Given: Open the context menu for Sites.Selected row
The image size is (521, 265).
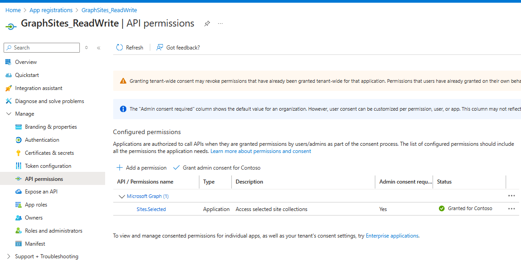Looking at the screenshot, I should 511,208.
